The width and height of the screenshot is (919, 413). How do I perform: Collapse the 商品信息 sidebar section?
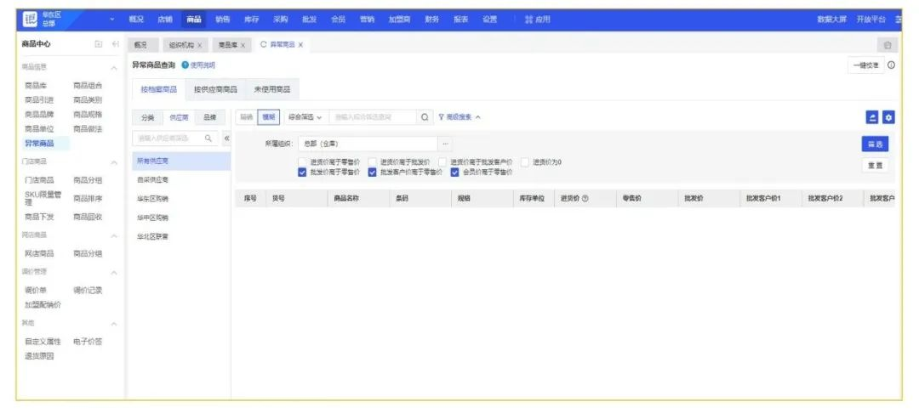pos(114,67)
